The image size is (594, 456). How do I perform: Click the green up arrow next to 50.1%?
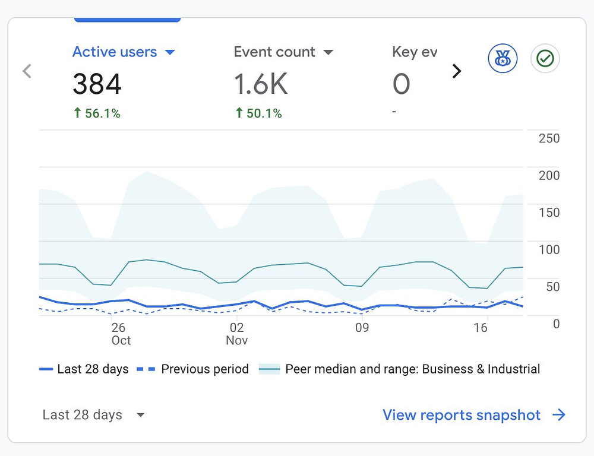point(239,113)
